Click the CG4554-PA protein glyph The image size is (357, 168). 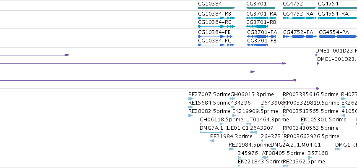tap(338, 37)
